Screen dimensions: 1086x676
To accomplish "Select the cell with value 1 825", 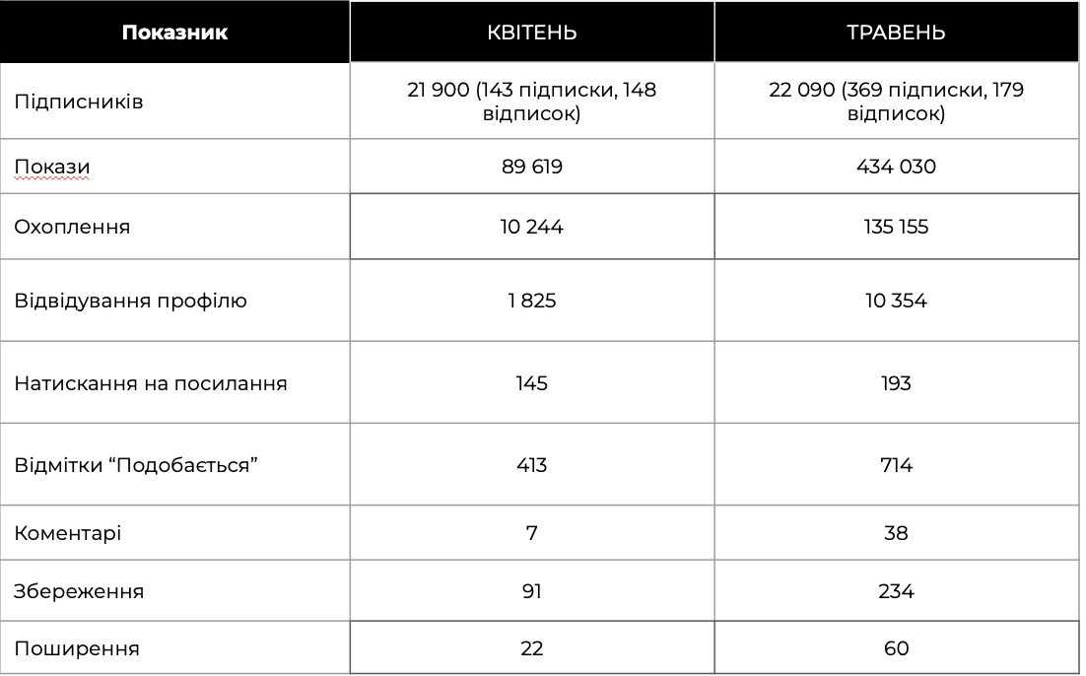I will 532,301.
